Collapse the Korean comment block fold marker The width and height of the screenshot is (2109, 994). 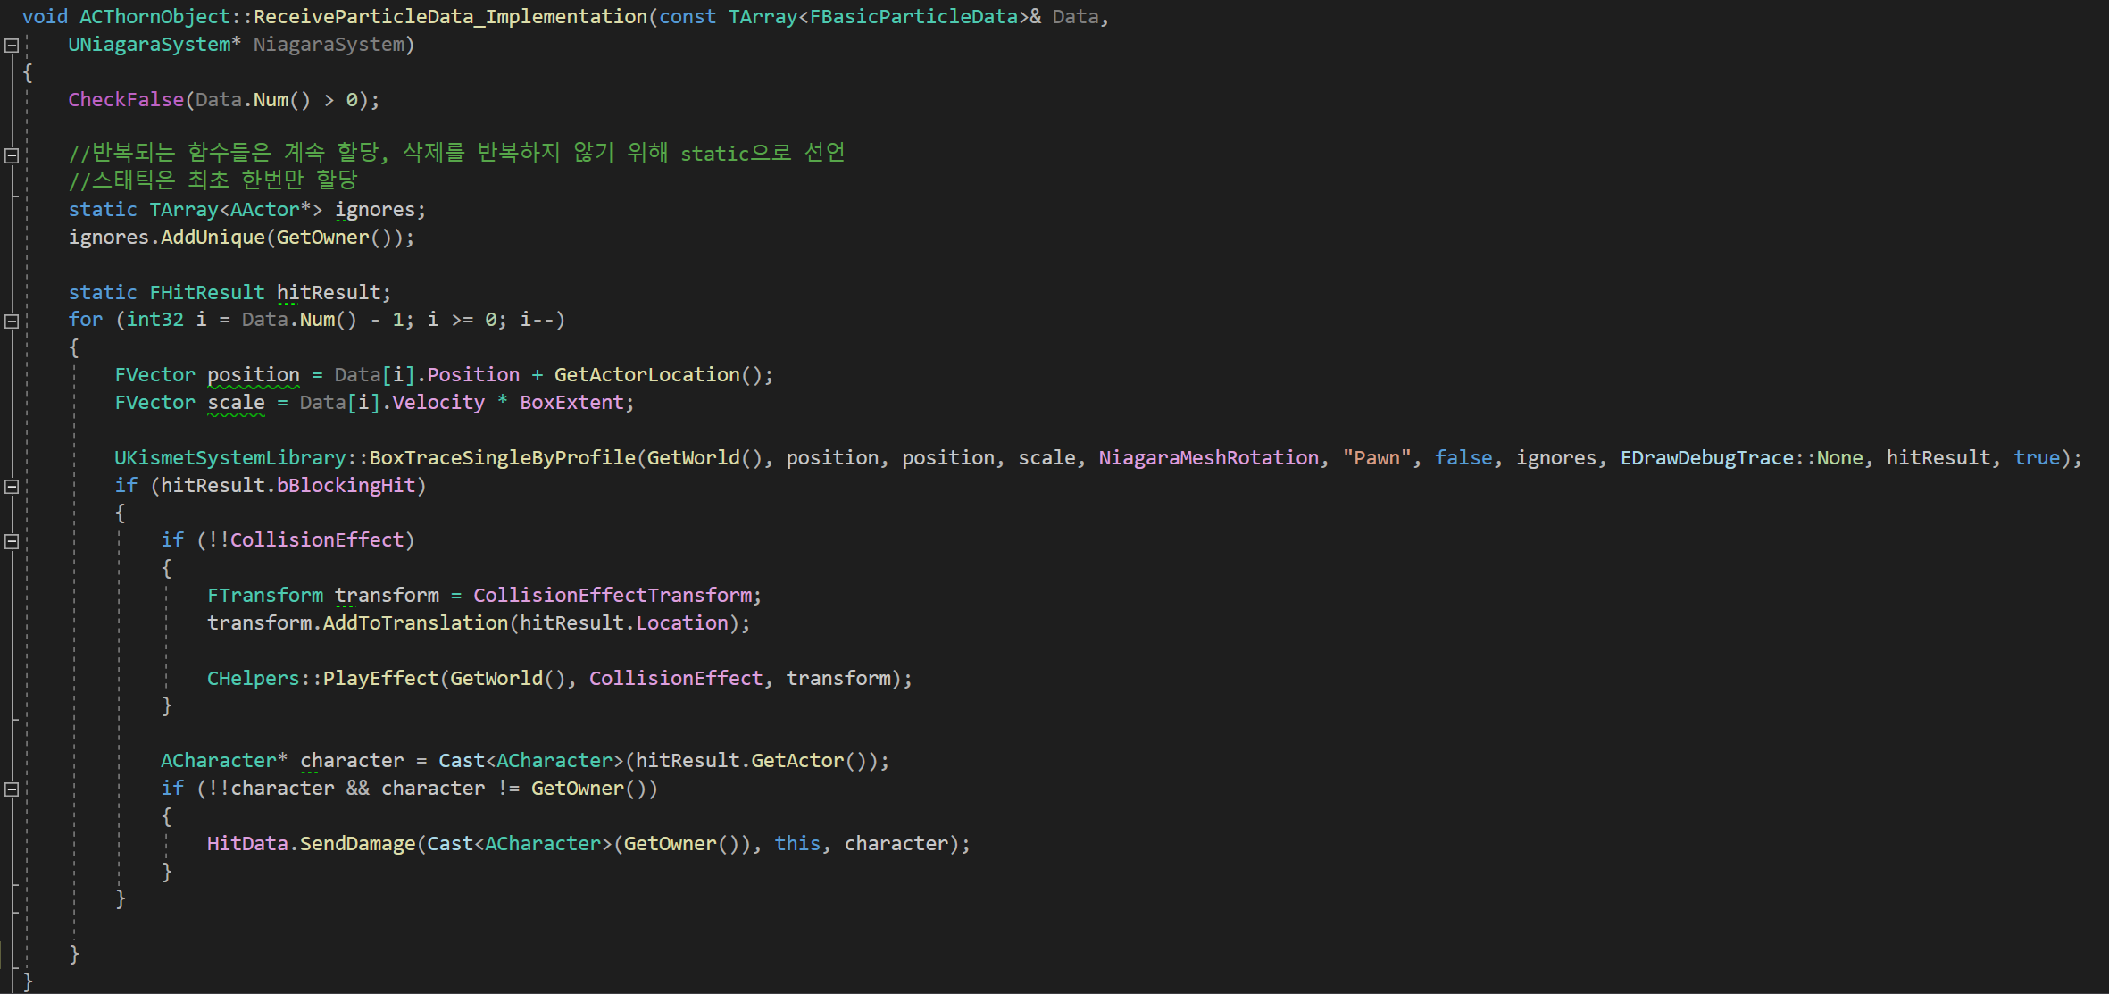pyautogui.click(x=12, y=155)
